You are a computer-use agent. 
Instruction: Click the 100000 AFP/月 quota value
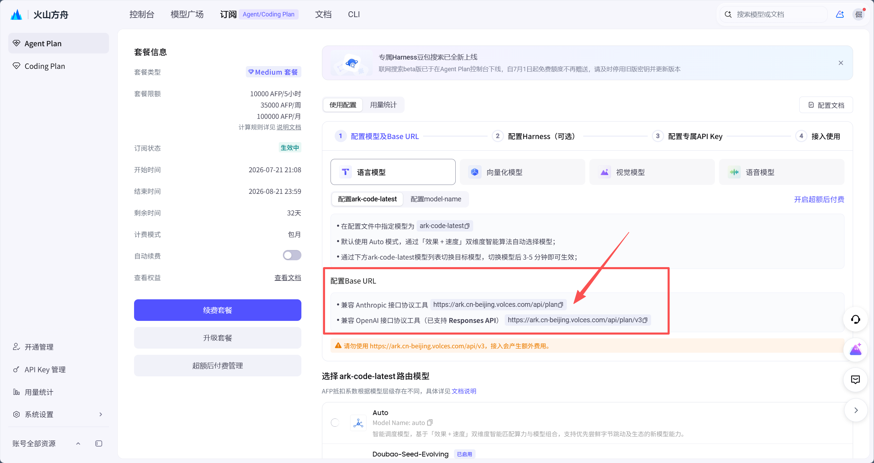click(x=279, y=116)
